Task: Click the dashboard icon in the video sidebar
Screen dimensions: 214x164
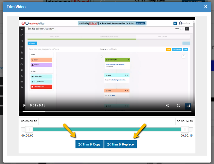Action: pyautogui.click(x=22, y=30)
